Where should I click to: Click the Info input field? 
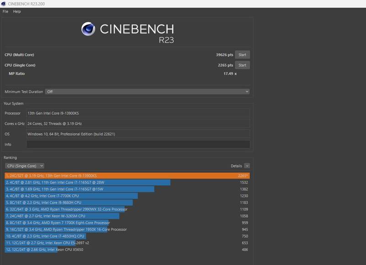138,144
